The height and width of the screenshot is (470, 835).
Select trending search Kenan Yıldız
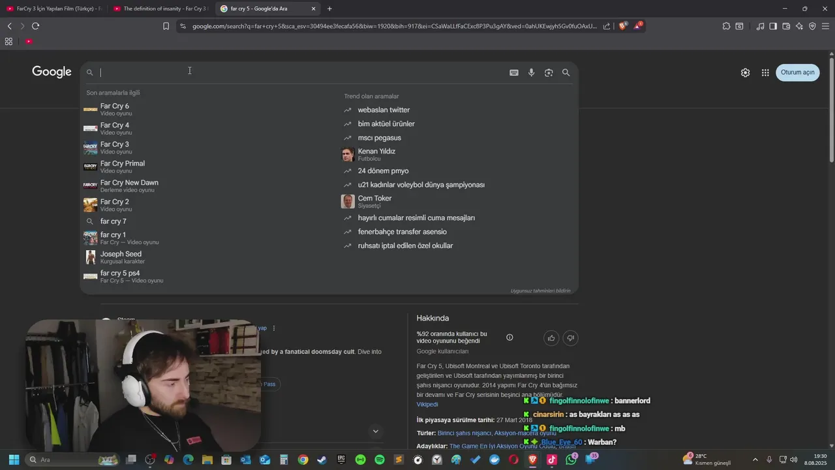tap(376, 154)
